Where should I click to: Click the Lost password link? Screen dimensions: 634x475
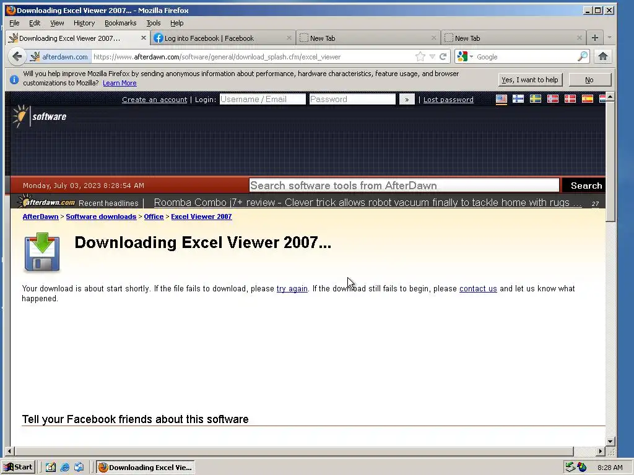click(x=448, y=100)
